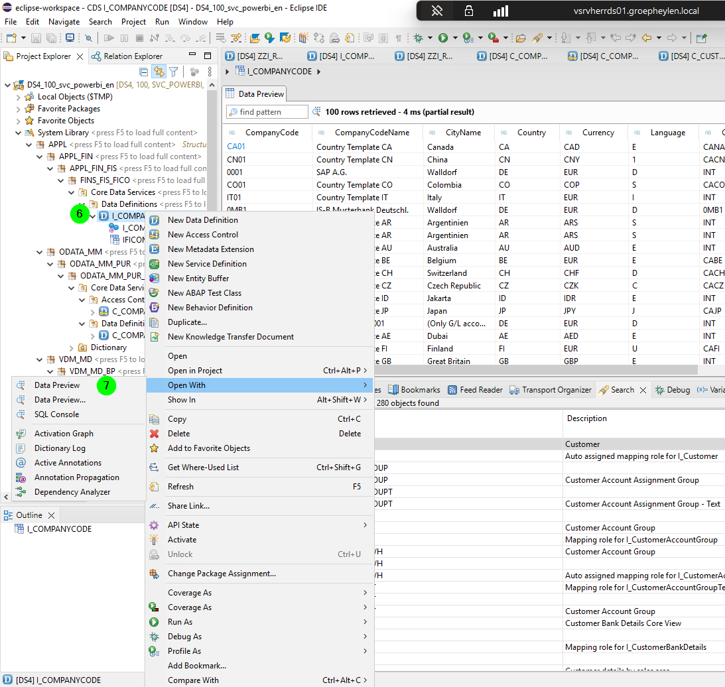Expand the Dictionary folder node
Screen dimensions: 725x687
click(71, 347)
